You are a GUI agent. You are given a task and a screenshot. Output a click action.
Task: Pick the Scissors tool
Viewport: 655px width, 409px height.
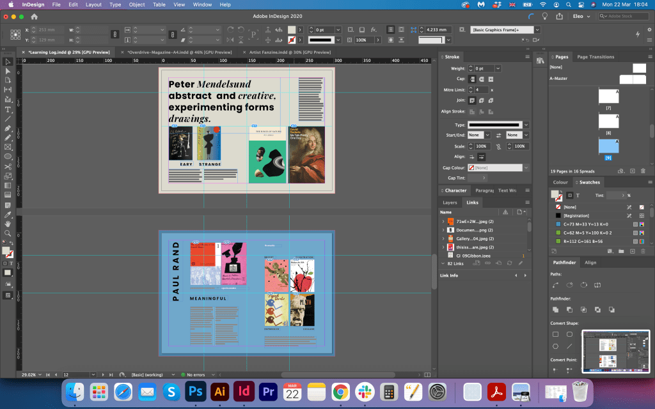(x=8, y=167)
